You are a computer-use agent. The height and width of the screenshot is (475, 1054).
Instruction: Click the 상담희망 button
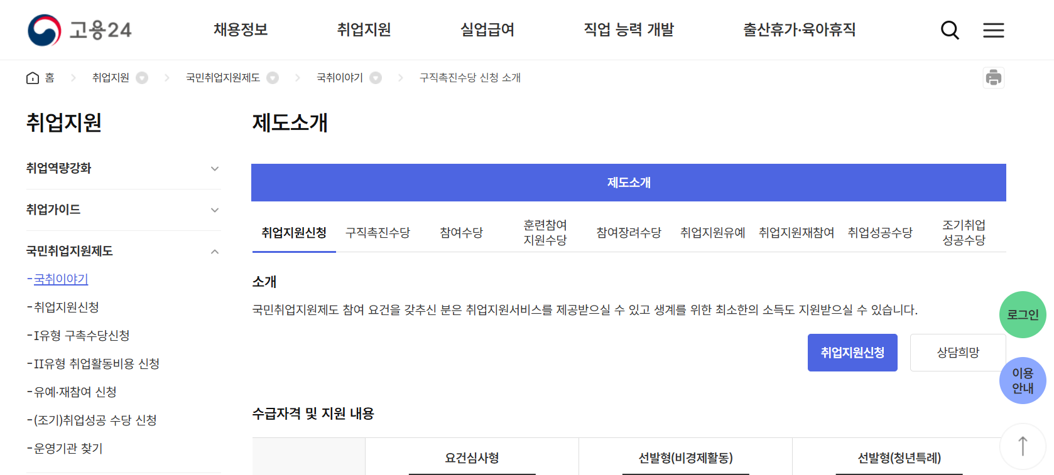point(958,353)
